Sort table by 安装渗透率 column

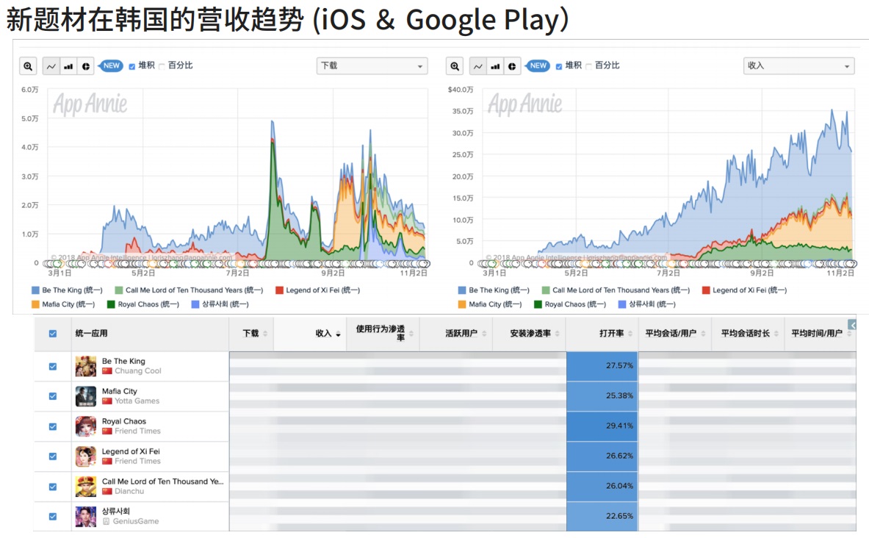point(530,334)
